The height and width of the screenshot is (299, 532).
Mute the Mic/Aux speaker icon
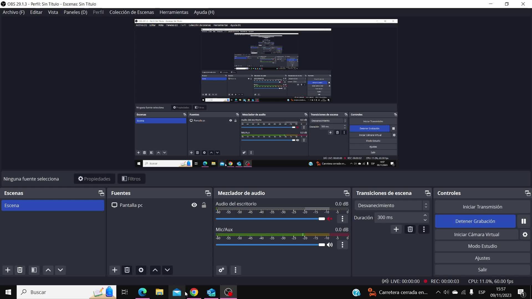[330, 245]
